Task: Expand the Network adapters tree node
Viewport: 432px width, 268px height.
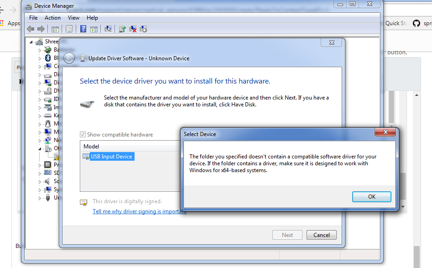Action: [40, 140]
